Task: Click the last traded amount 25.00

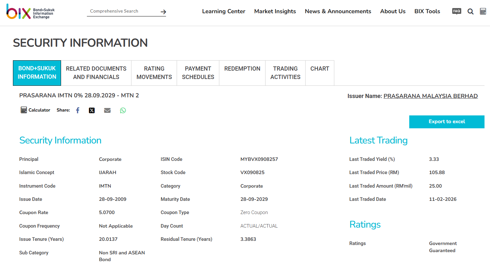Action: click(435, 186)
